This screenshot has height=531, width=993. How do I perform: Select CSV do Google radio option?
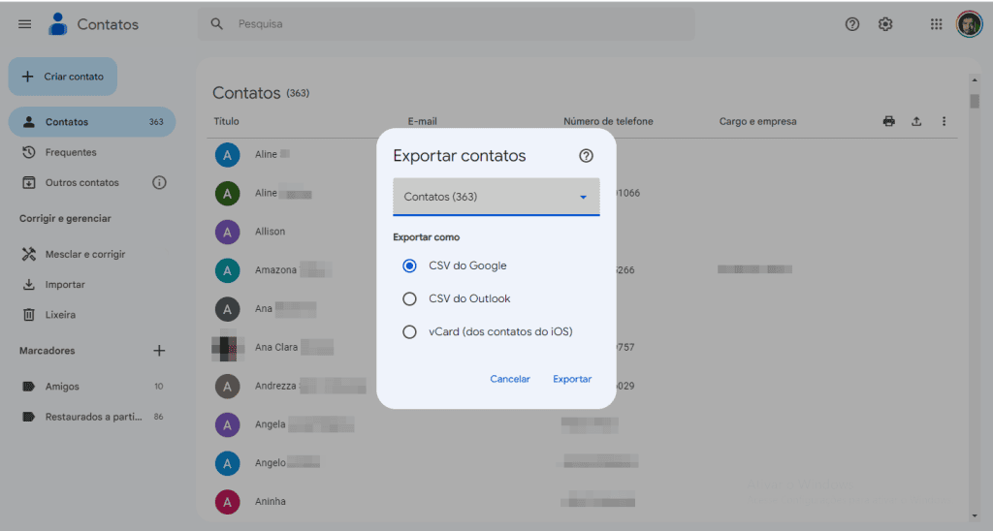pos(410,265)
